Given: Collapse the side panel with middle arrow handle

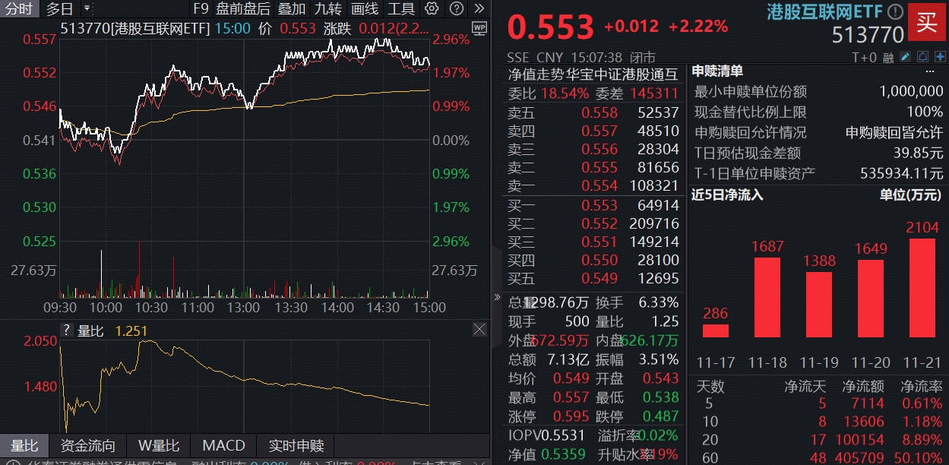Looking at the screenshot, I should [x=497, y=297].
